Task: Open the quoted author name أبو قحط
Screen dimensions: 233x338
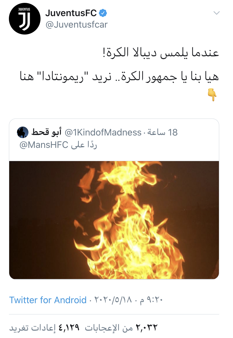Action: pyautogui.click(x=46, y=132)
